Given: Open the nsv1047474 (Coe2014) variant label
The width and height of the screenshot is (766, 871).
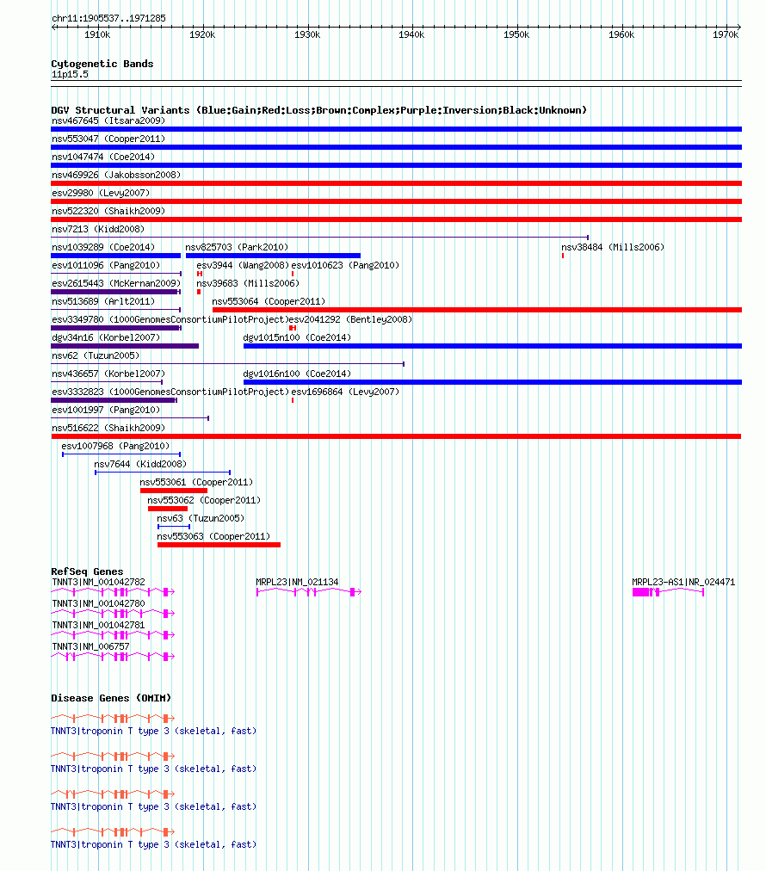Looking at the screenshot, I should (103, 158).
